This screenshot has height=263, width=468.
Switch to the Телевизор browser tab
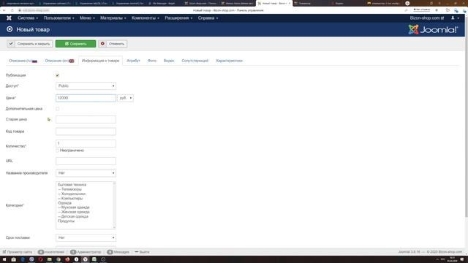(x=304, y=3)
